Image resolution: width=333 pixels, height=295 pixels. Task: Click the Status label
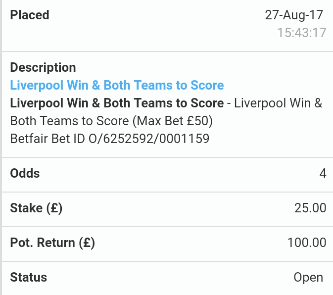point(29,277)
